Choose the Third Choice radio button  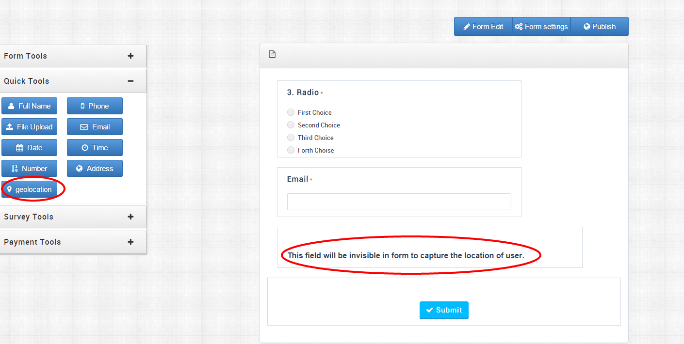291,138
